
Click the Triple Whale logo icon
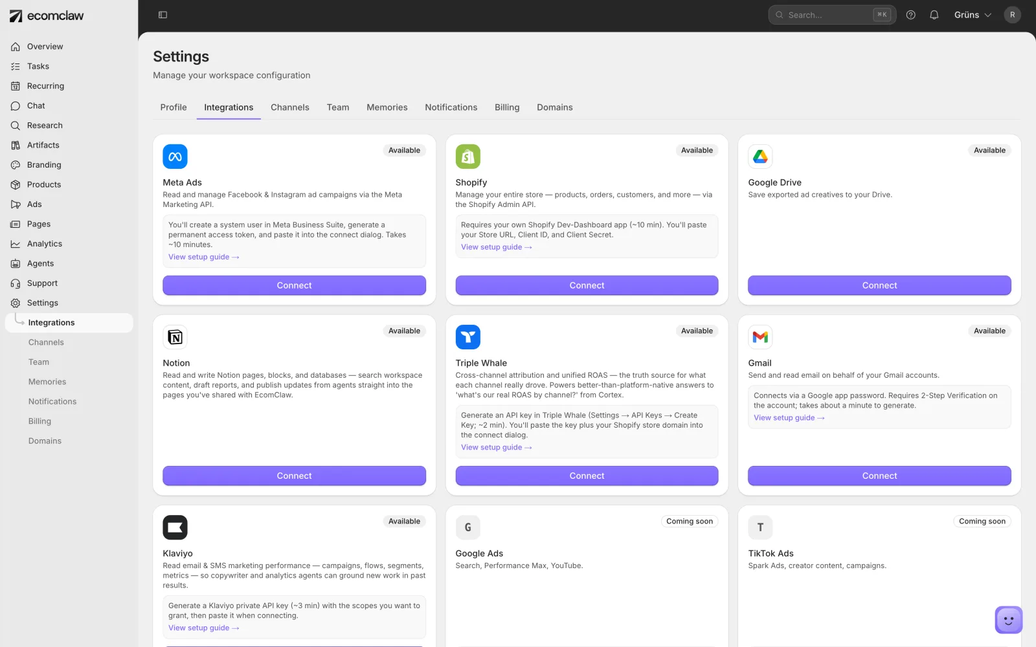click(x=468, y=337)
